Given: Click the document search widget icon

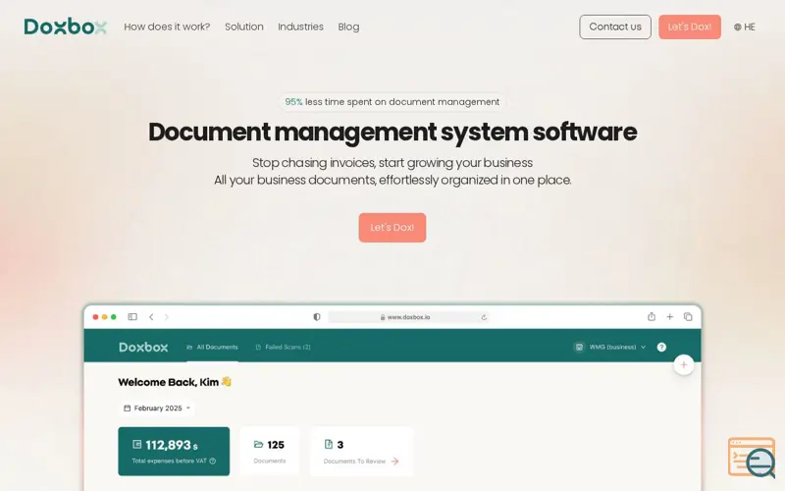Looking at the screenshot, I should pos(752,457).
